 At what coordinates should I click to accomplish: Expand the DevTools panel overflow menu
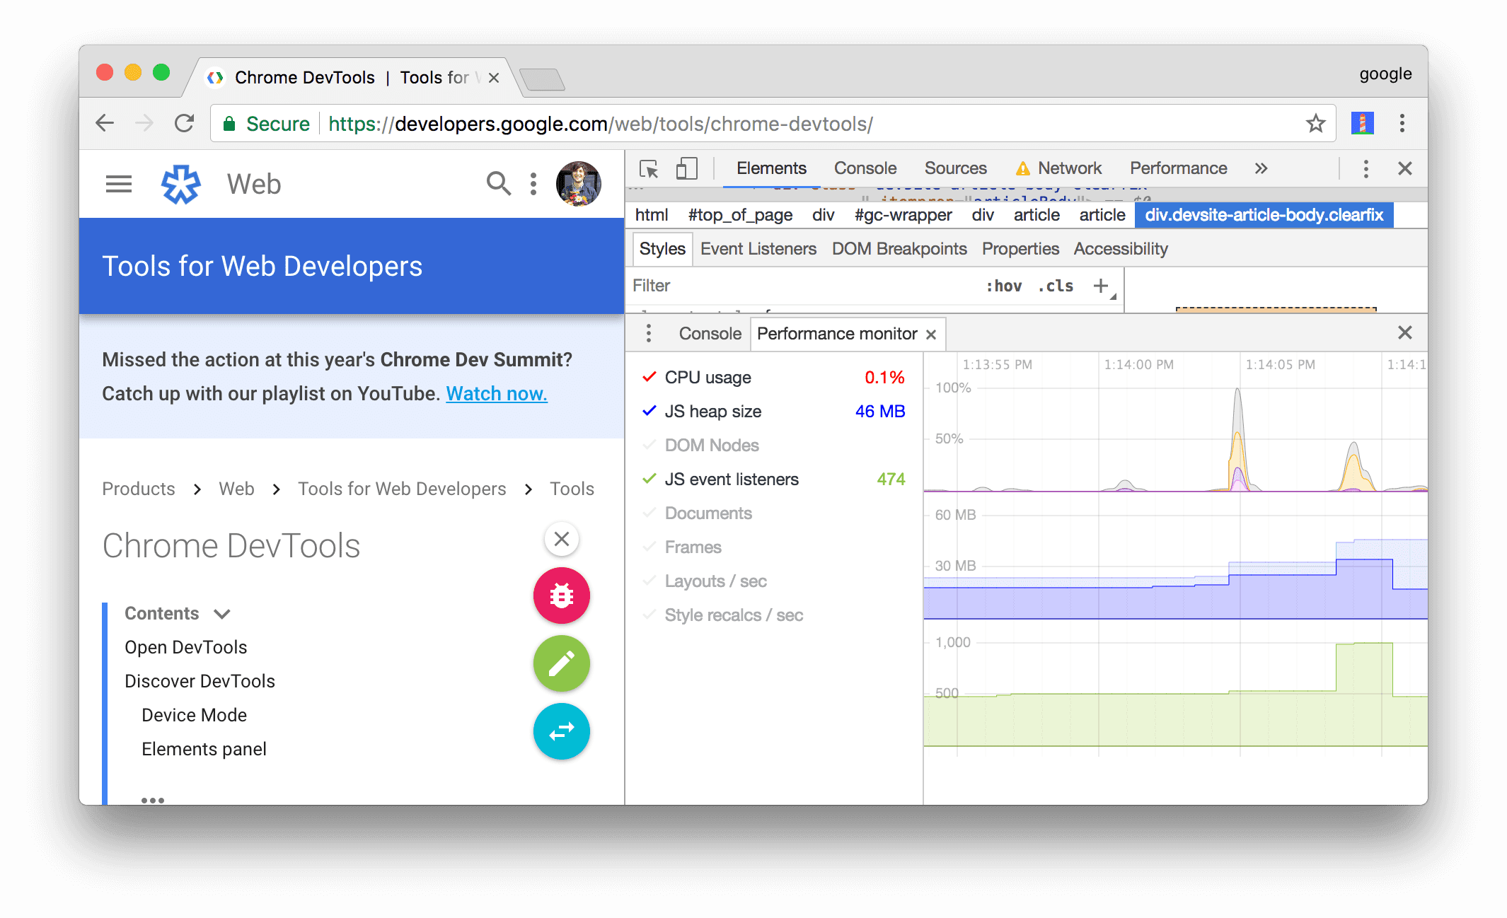point(1259,169)
